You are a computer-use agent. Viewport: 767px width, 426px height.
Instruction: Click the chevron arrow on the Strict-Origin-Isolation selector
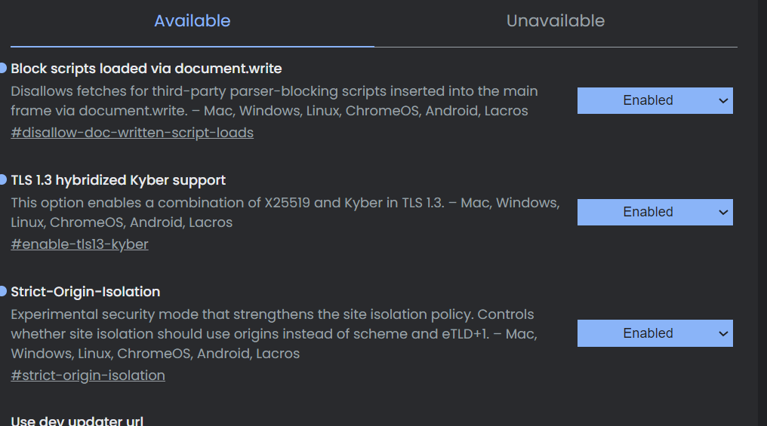(x=722, y=333)
